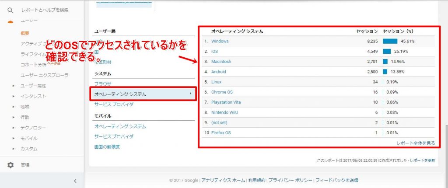The height and width of the screenshot is (188, 448).
Task: Click フィードバックを送信 footer link
Action: 337,180
